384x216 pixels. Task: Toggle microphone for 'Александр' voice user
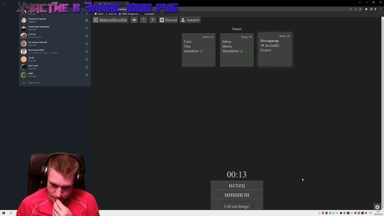pyautogui.click(x=86, y=28)
